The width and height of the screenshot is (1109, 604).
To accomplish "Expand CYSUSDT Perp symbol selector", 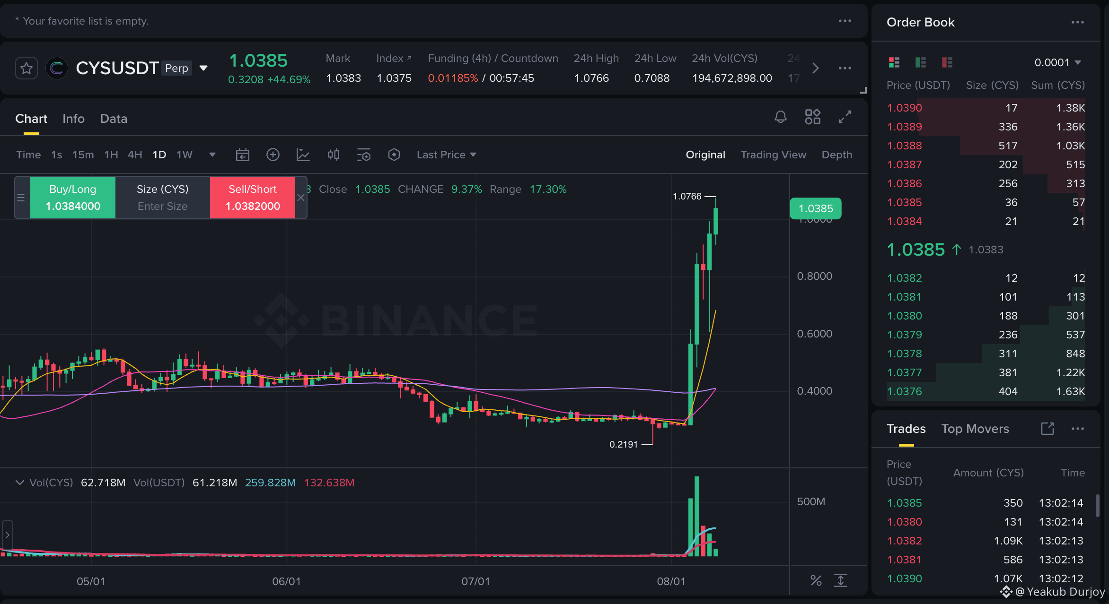I will pyautogui.click(x=203, y=68).
